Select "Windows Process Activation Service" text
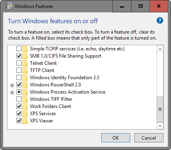 click(68, 92)
